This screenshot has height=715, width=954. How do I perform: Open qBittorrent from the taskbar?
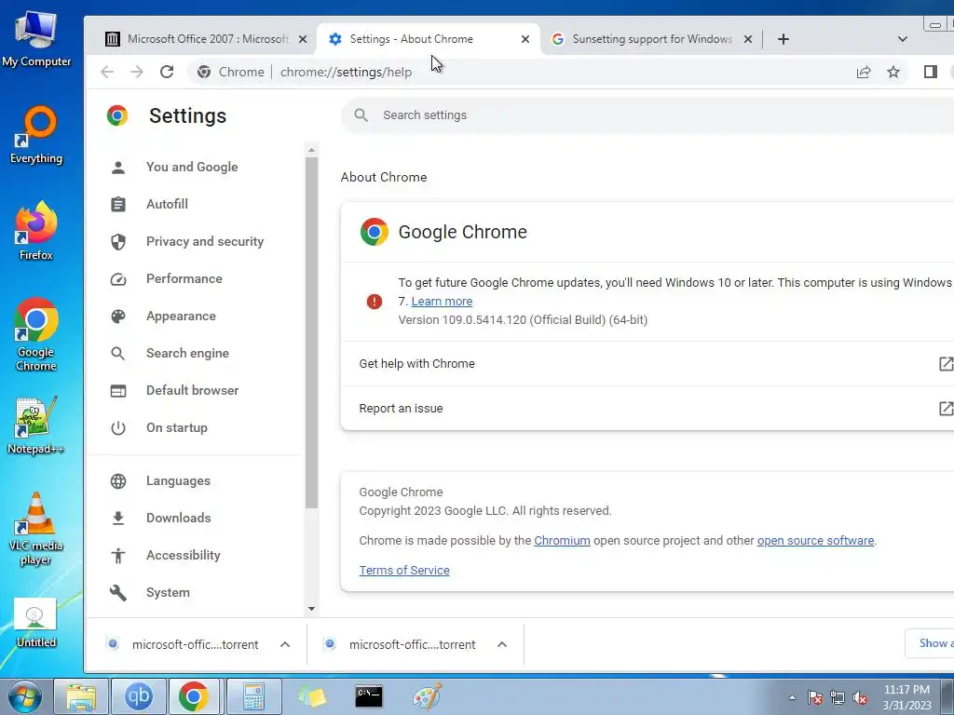pyautogui.click(x=138, y=696)
